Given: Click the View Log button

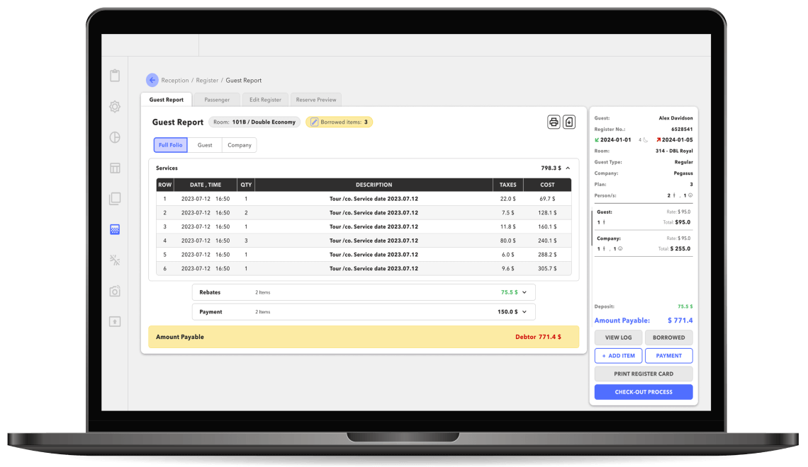Looking at the screenshot, I should tap(618, 338).
